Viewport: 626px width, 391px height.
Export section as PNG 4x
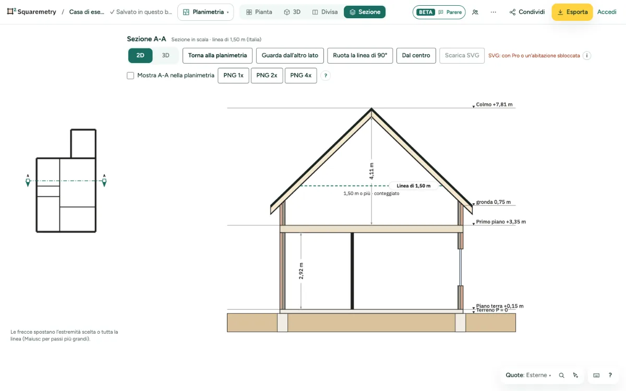pyautogui.click(x=300, y=76)
